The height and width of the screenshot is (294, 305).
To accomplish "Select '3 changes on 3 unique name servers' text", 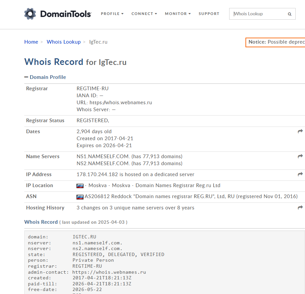I will 135,208.
